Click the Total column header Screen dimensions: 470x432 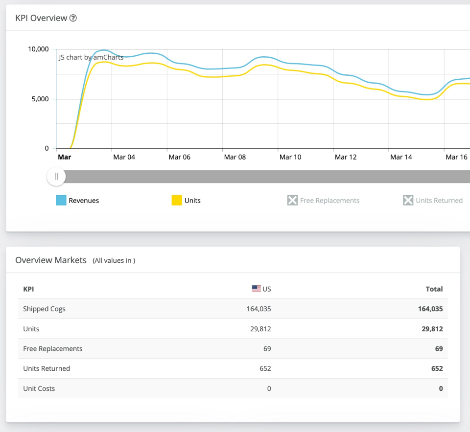pyautogui.click(x=434, y=289)
